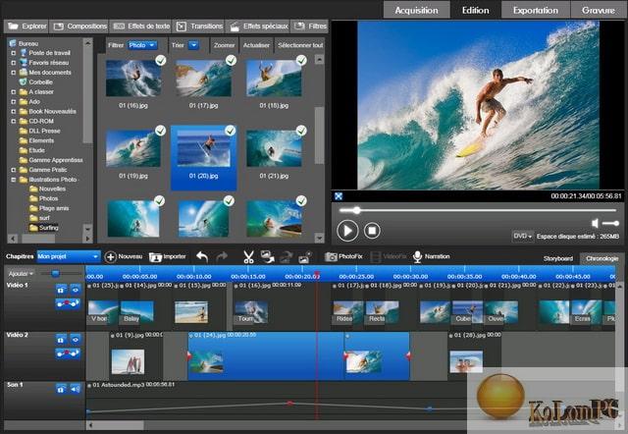Uncheck the checkmark on 01 (16).jpg
This screenshot has height=434, width=628.
coord(161,61)
